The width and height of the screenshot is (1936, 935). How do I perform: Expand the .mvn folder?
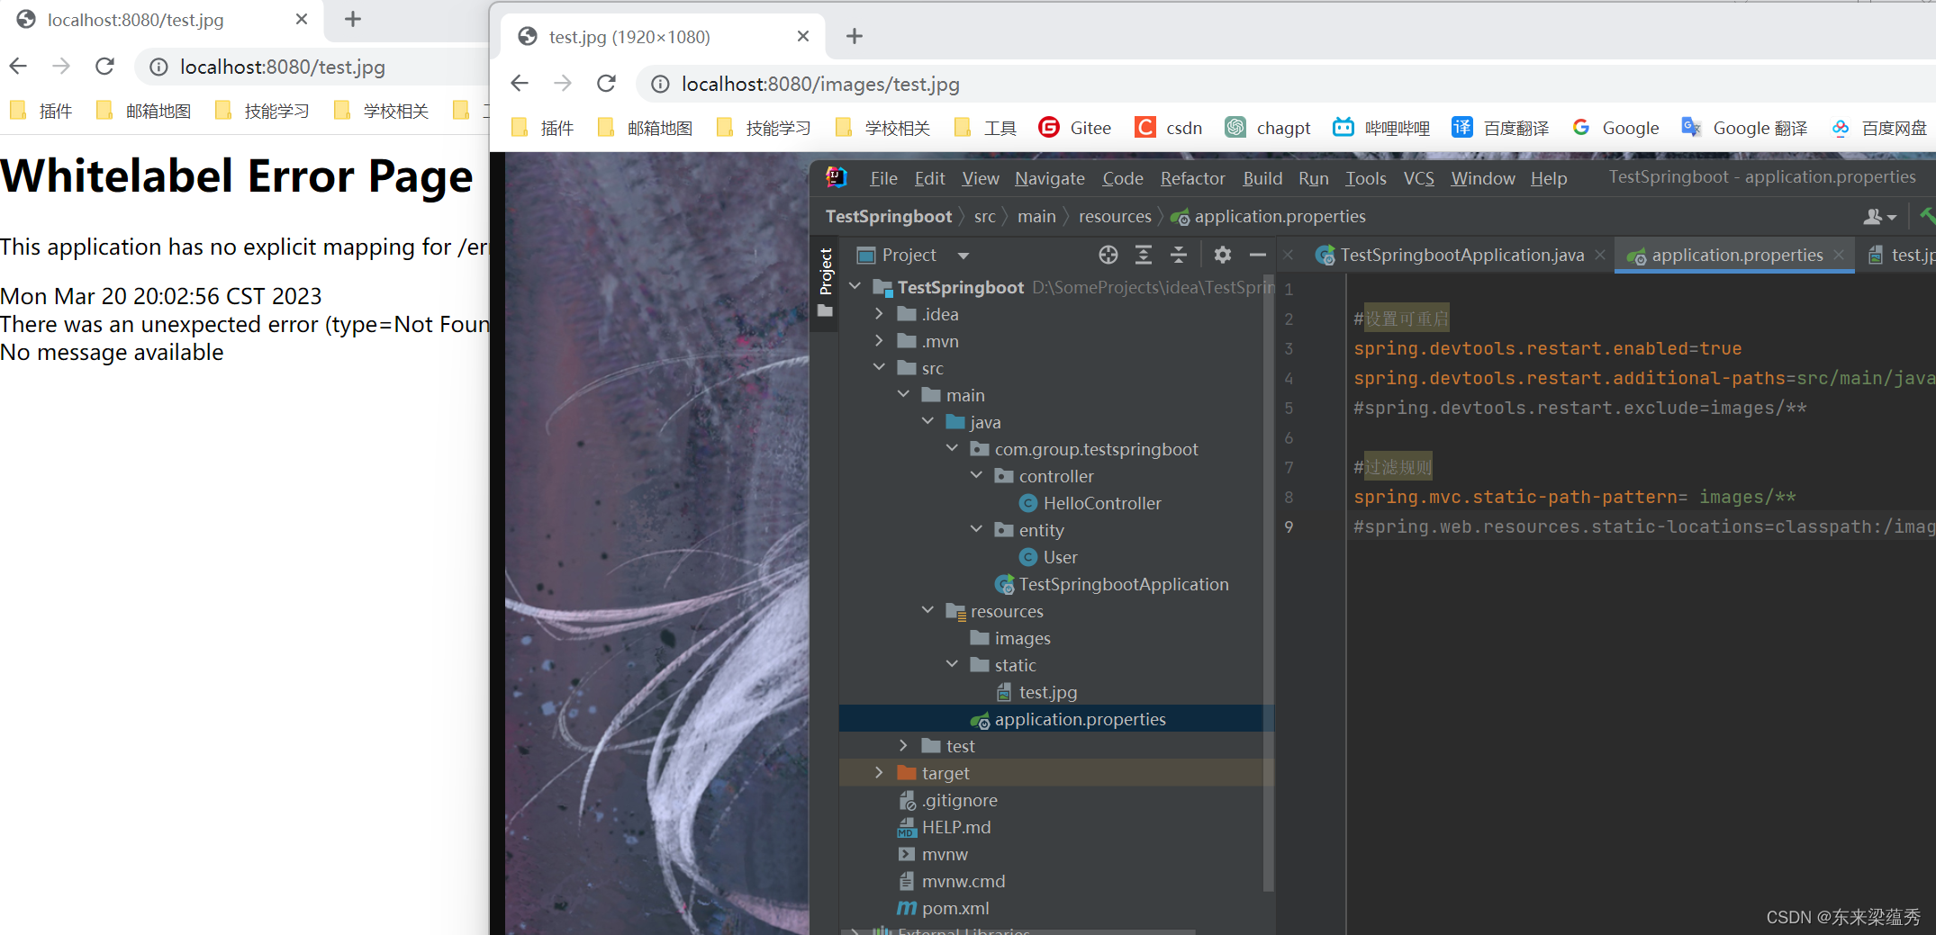point(879,341)
